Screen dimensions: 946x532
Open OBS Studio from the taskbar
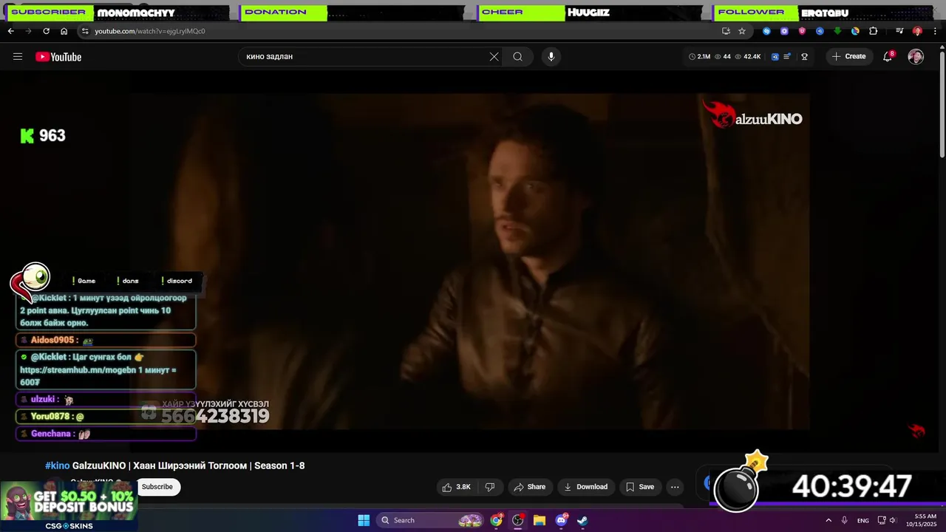coord(518,520)
